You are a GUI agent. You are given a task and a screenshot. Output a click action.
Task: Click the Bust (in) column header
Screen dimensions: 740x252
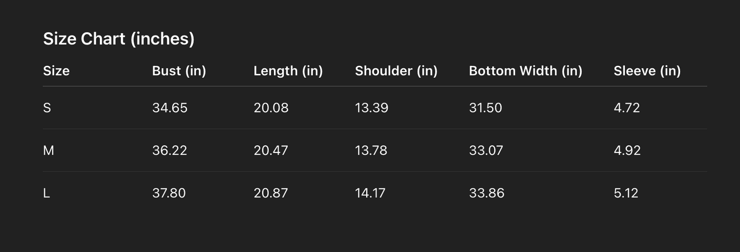point(179,71)
